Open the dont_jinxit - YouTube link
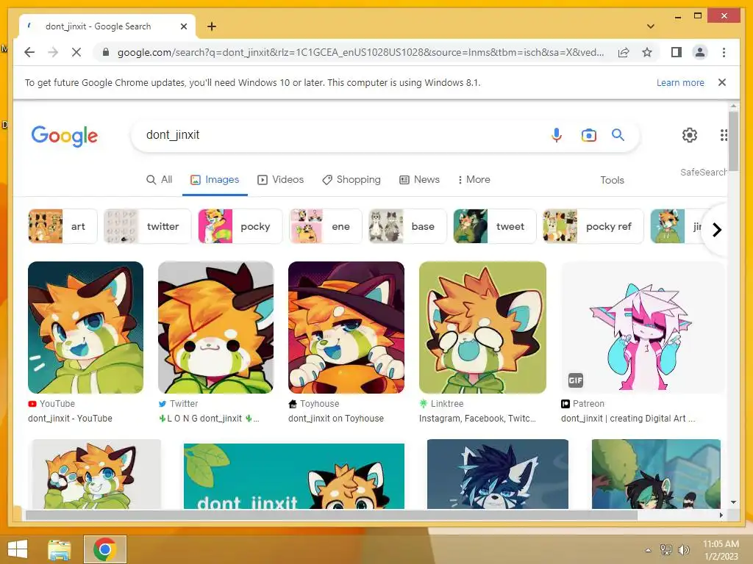753x564 pixels. click(x=70, y=419)
